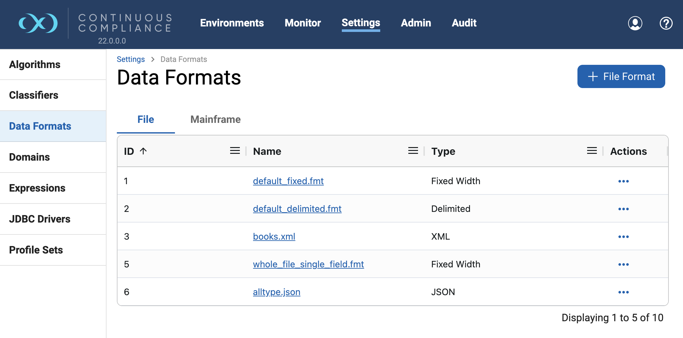683x338 pixels.
Task: Open Expressions in the sidebar
Action: pyautogui.click(x=53, y=188)
